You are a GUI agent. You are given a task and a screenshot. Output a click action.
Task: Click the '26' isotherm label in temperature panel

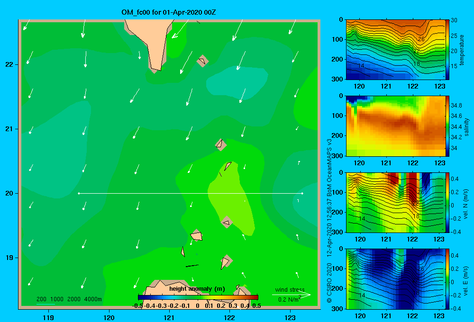pos(421,39)
